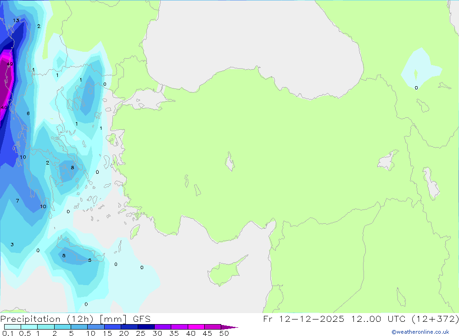The width and height of the screenshot is (459, 336).
Task: Select the legend scale label '35'
Action: point(174,333)
